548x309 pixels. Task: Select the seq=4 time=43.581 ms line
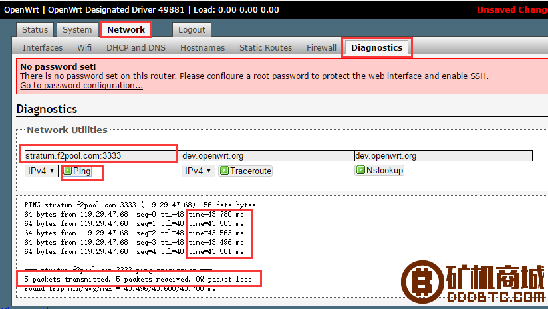coord(134,251)
